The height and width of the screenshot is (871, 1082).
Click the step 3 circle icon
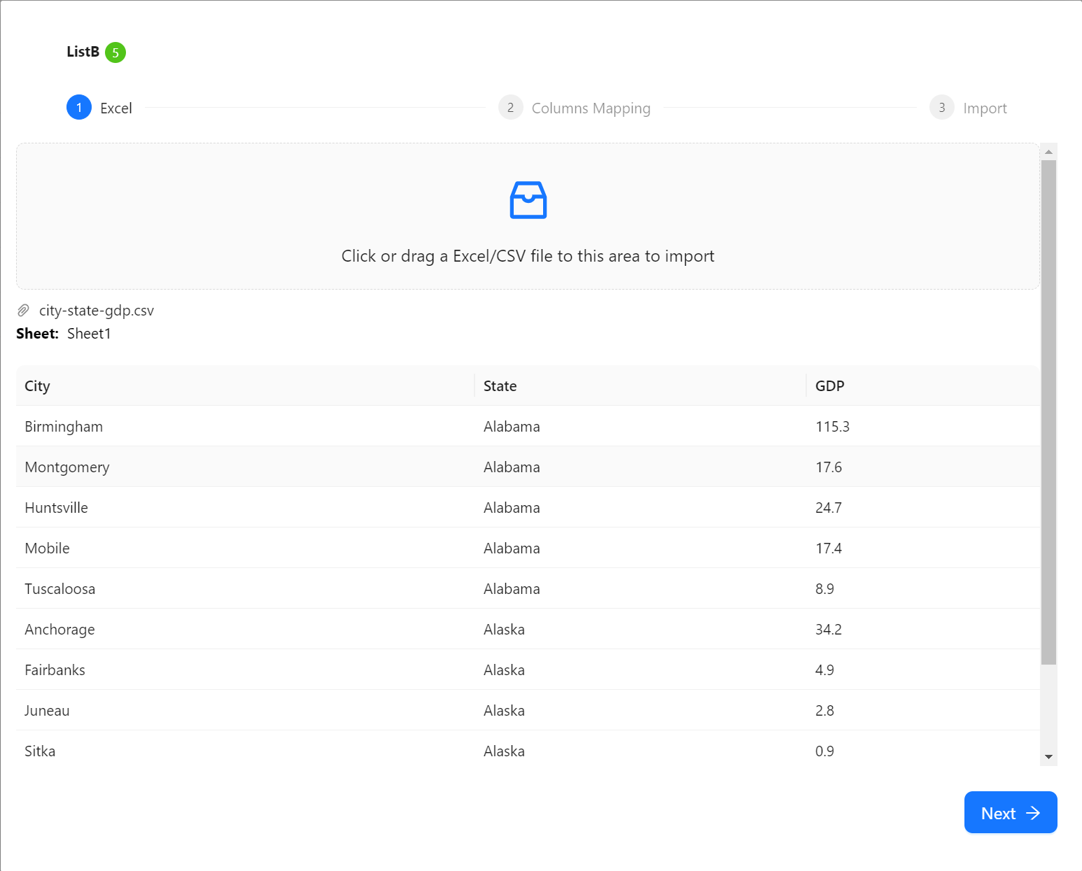[x=942, y=107]
